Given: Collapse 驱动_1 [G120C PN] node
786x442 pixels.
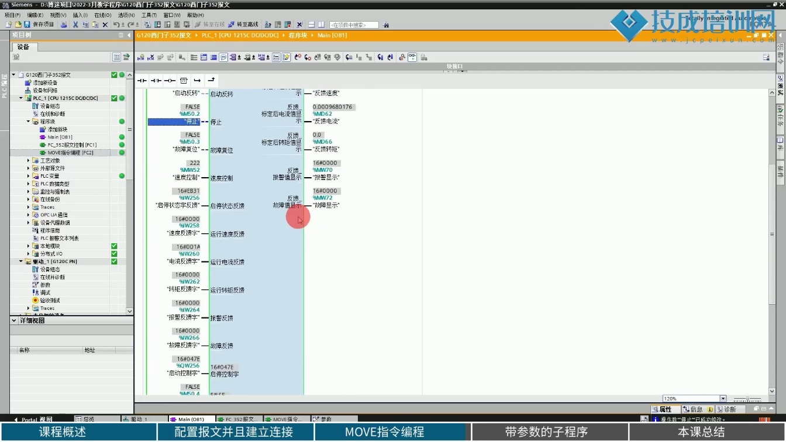Looking at the screenshot, I should tap(20, 261).
